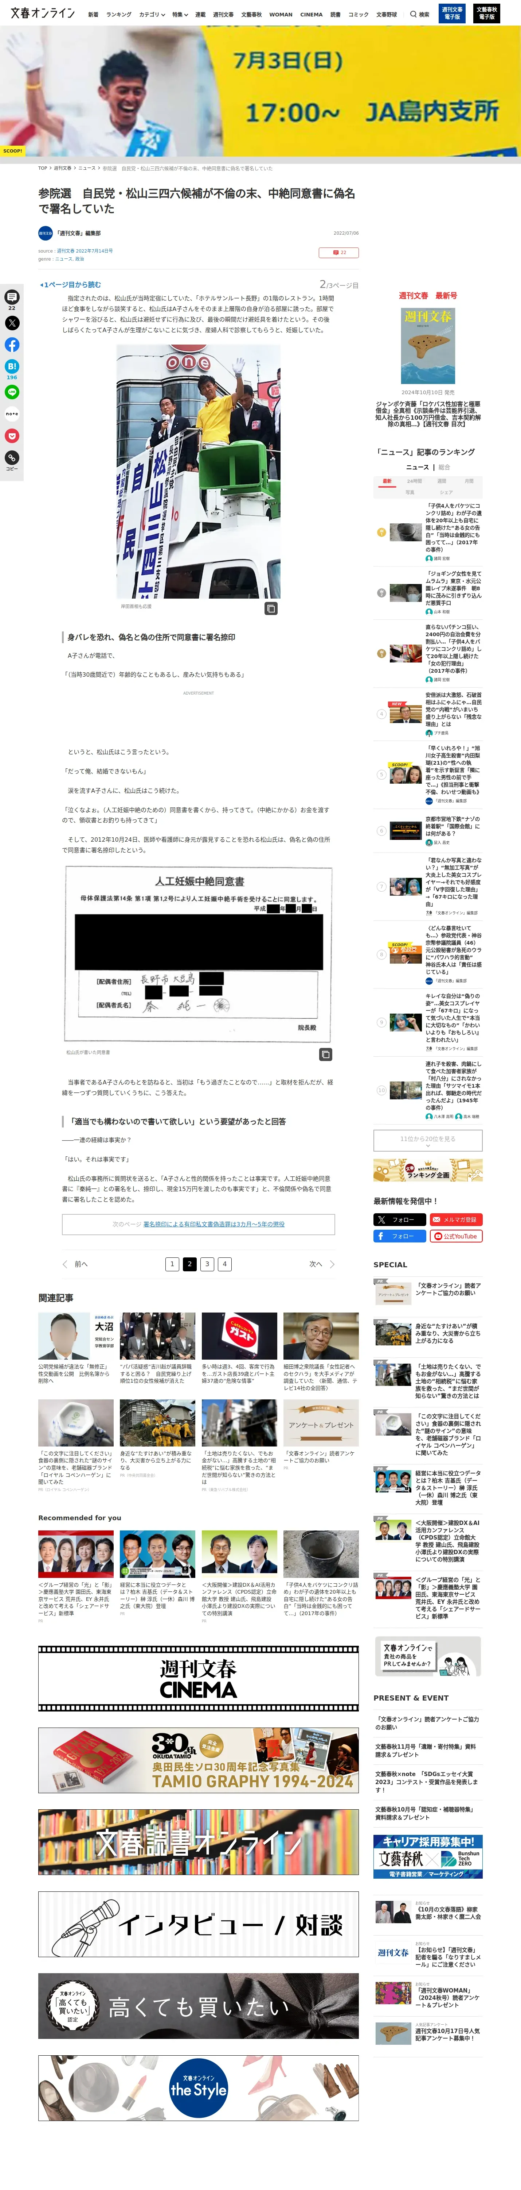Switch ranking to 24時間 tab

coord(414,481)
